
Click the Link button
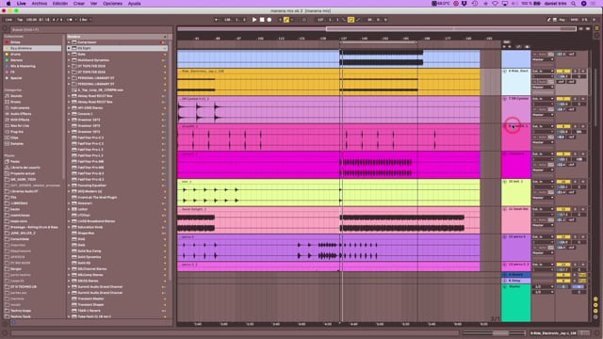click(8, 20)
